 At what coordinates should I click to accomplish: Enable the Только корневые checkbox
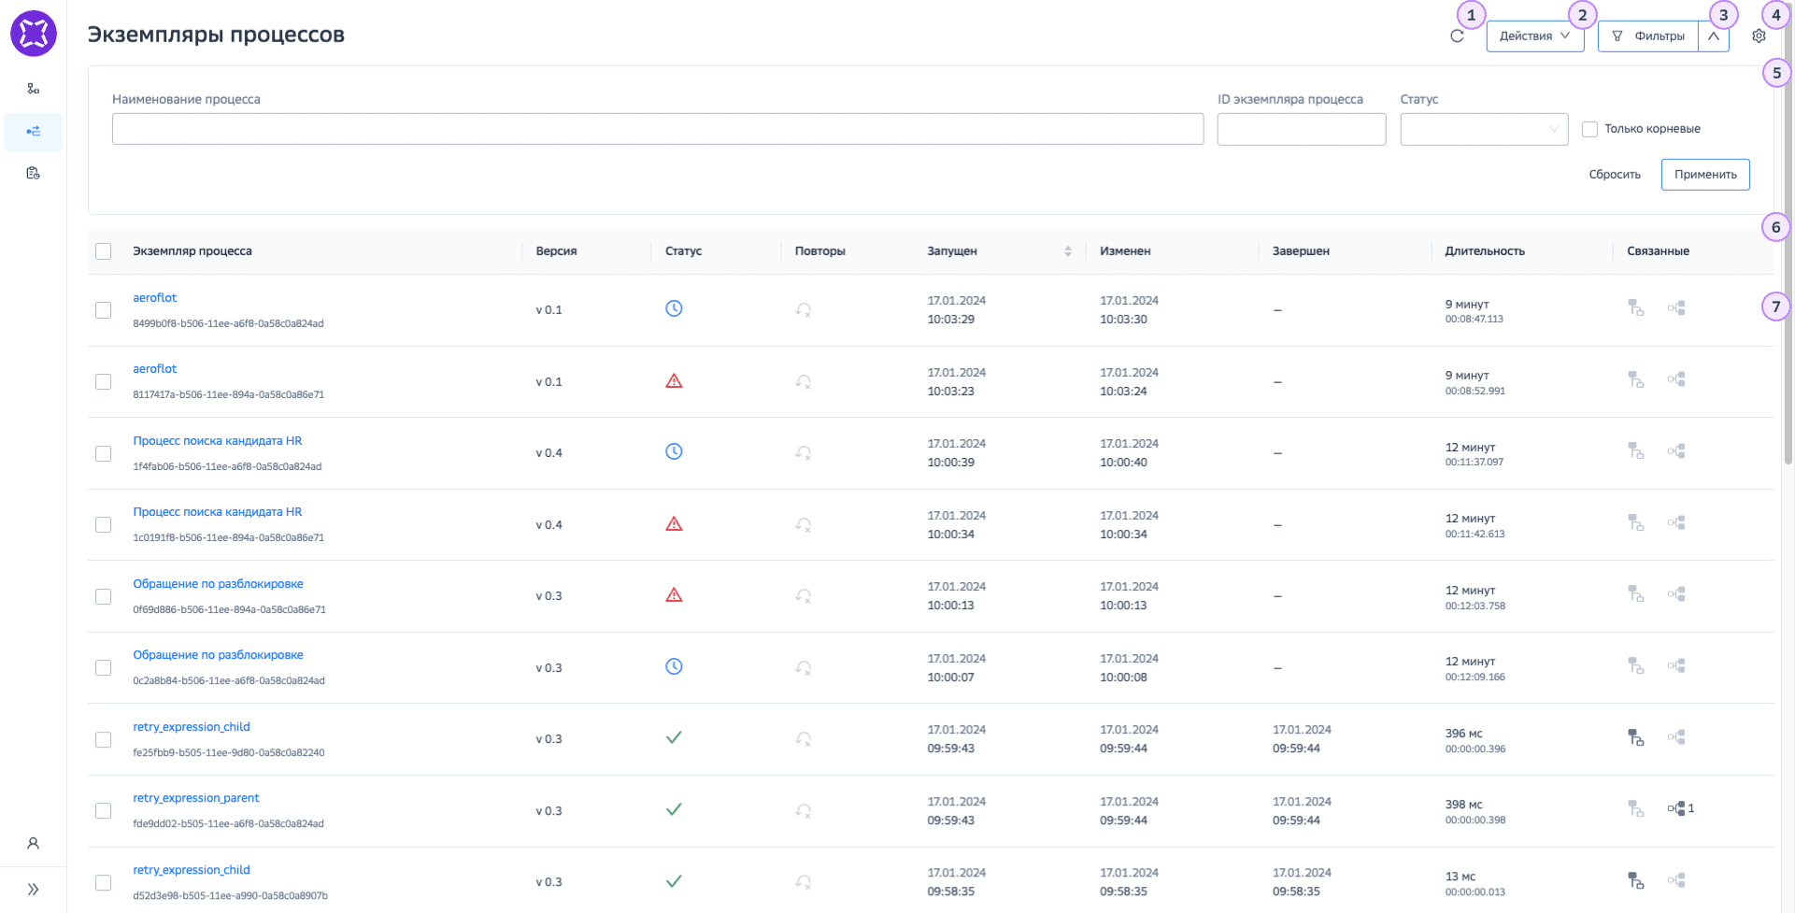pyautogui.click(x=1589, y=129)
